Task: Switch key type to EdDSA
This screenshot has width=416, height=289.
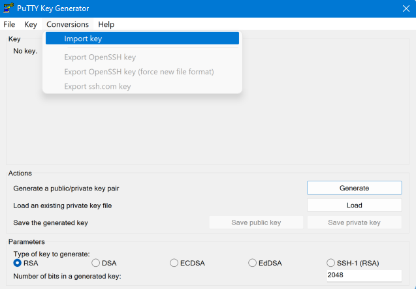Action: (x=253, y=263)
